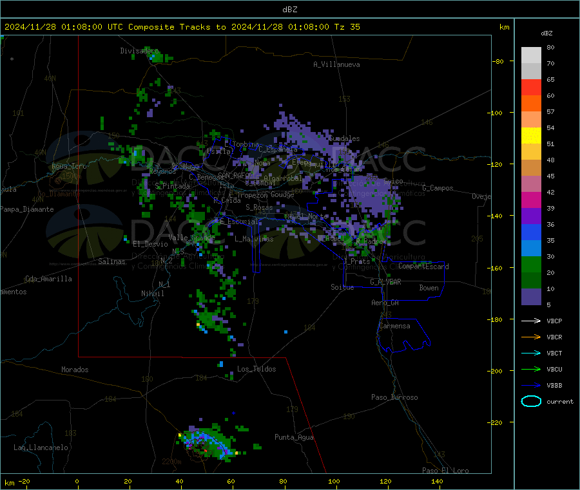Viewport: 580px width, 490px height.
Task: Select the yellow 54 dBZ color swatch
Action: pos(531,136)
